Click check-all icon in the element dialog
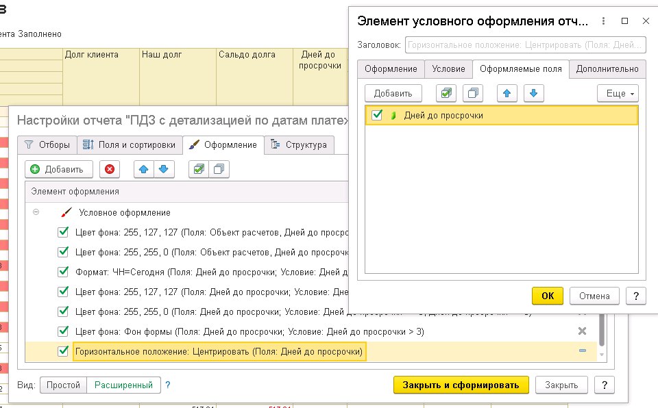Screen dimensions: 658x408 (446, 93)
